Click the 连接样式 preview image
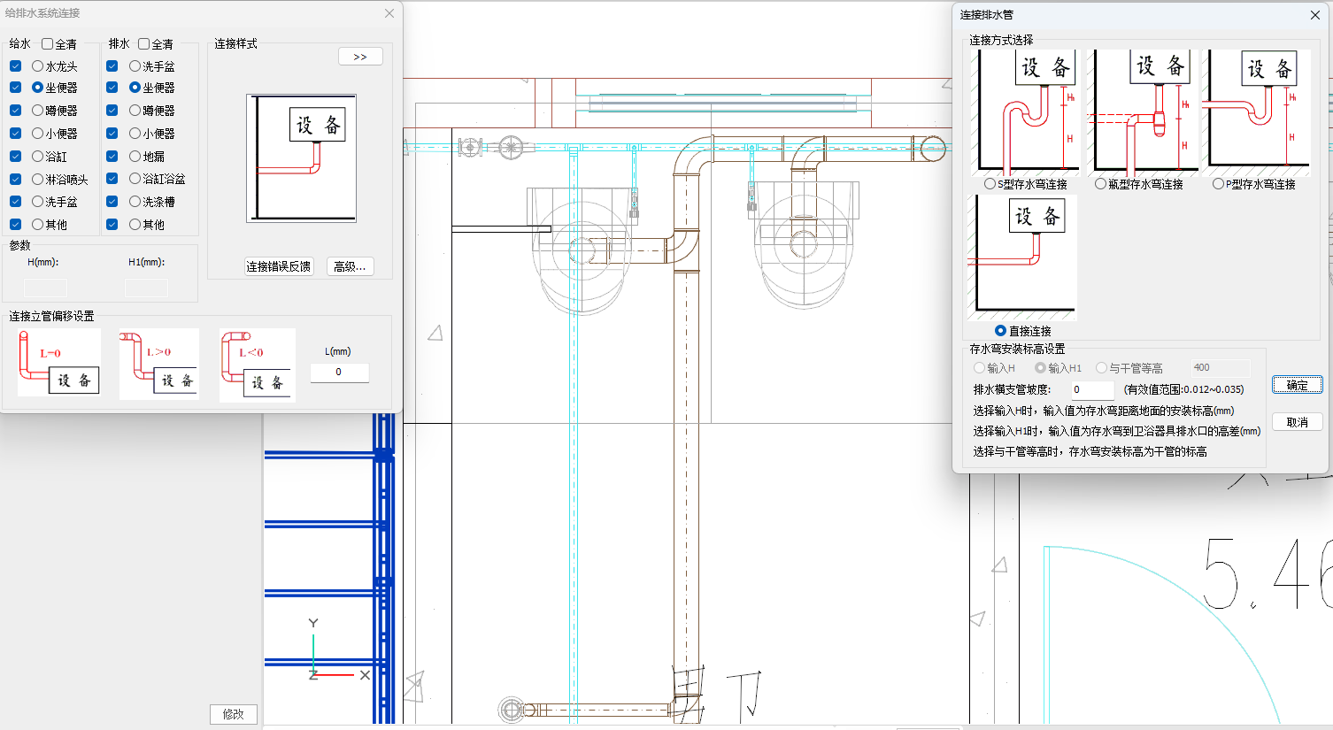 click(301, 158)
